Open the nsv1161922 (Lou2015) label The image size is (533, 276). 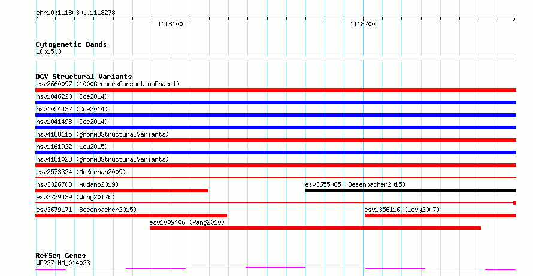coord(72,147)
